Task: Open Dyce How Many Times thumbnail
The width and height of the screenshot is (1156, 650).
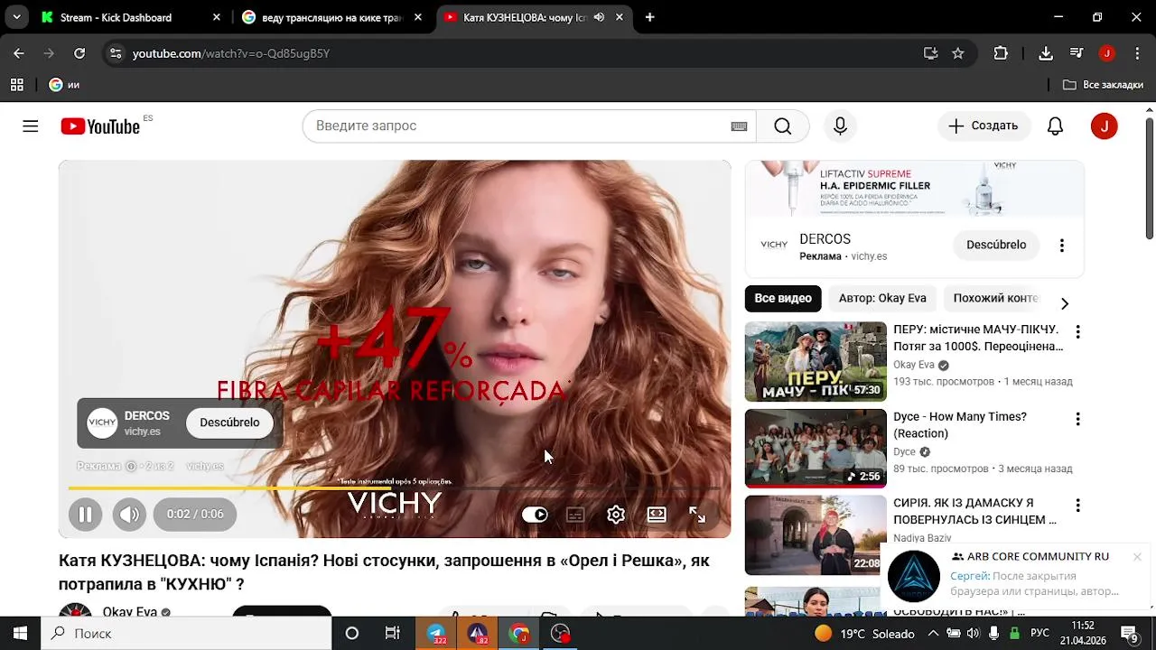Action: [816, 448]
